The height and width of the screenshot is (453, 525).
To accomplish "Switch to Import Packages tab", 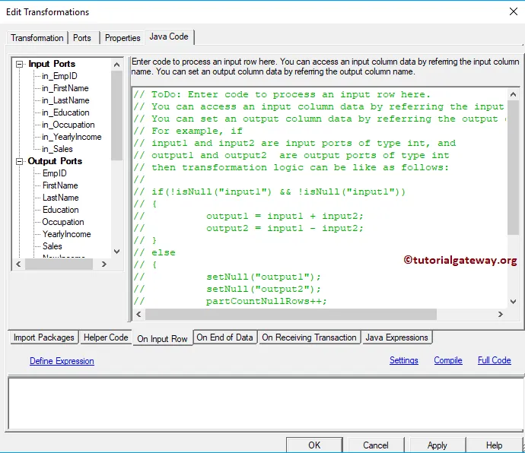I will [x=44, y=337].
